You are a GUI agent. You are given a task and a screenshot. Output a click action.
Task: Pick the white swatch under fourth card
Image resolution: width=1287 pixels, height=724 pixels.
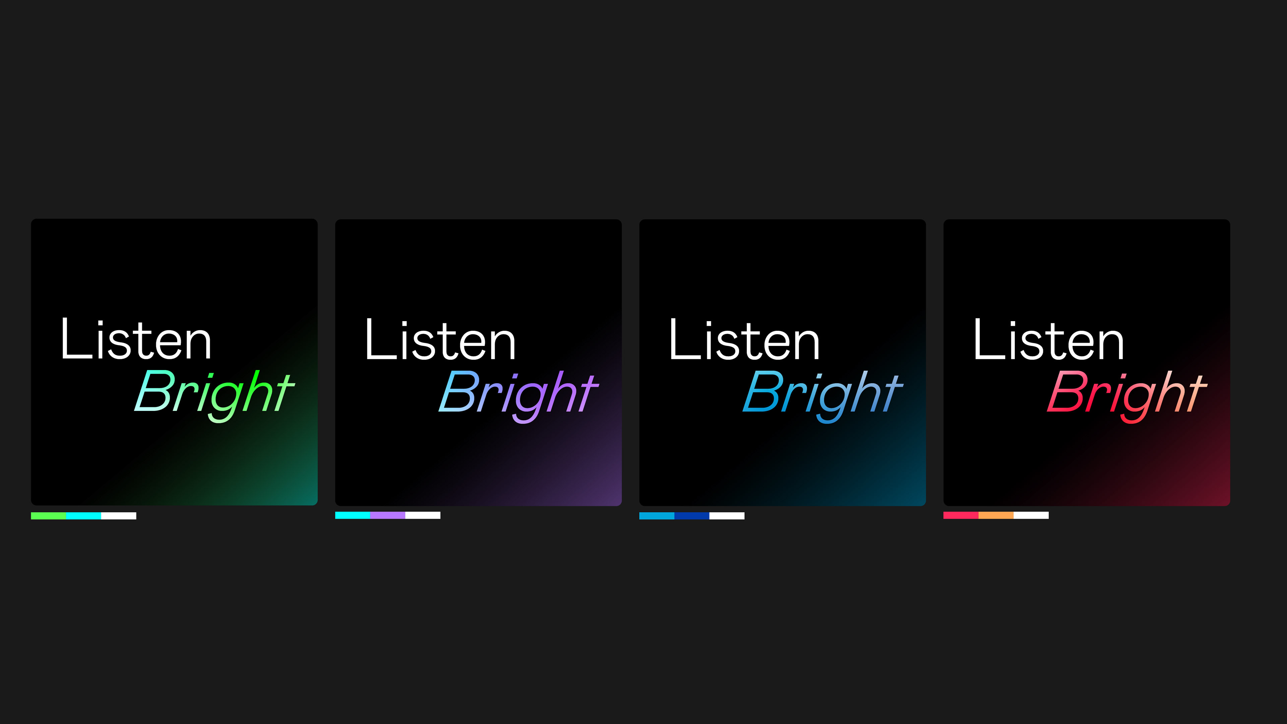click(x=1031, y=515)
